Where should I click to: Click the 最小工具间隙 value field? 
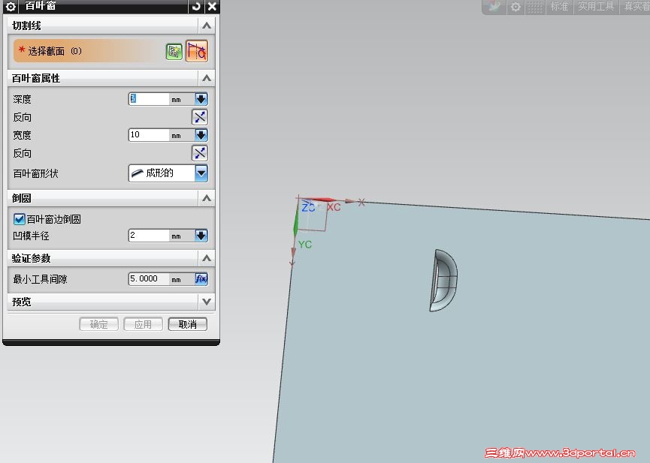(x=148, y=279)
